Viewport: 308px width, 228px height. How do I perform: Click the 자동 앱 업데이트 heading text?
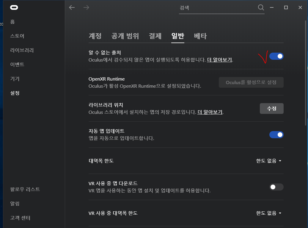pyautogui.click(x=106, y=131)
